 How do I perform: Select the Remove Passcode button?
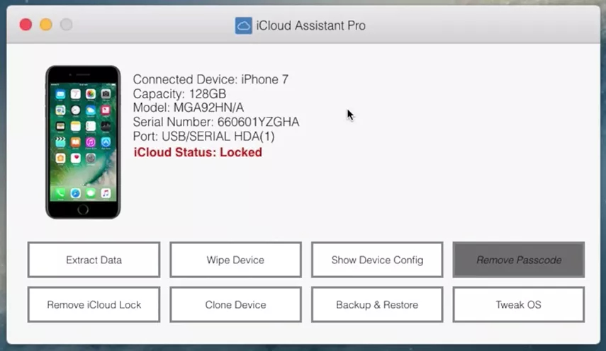pyautogui.click(x=519, y=260)
